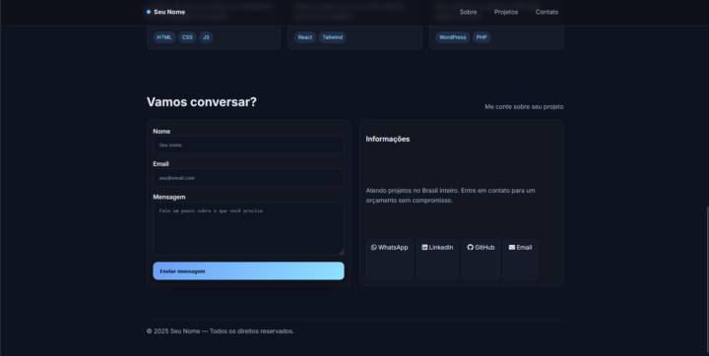The height and width of the screenshot is (356, 709).
Task: Click the Enviar mensagem button
Action: pos(248,271)
